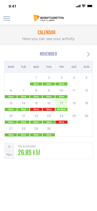Select the highlighted day 17
The width and height of the screenshot is (97, 211).
[x=62, y=103]
